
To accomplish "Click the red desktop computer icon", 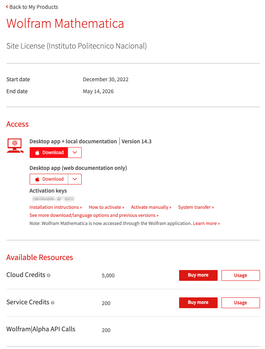I will (15, 146).
